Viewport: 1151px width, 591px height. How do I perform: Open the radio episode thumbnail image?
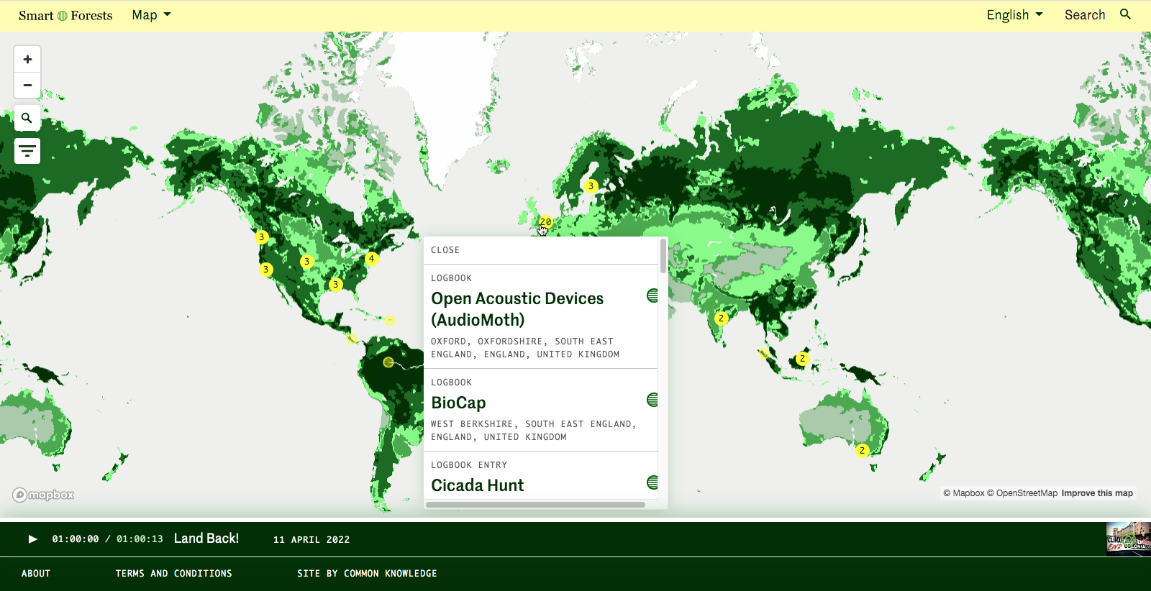[1128, 539]
